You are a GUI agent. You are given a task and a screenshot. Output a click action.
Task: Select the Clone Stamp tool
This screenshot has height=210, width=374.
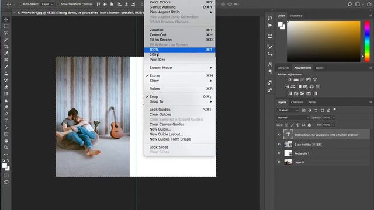[x=6, y=73]
